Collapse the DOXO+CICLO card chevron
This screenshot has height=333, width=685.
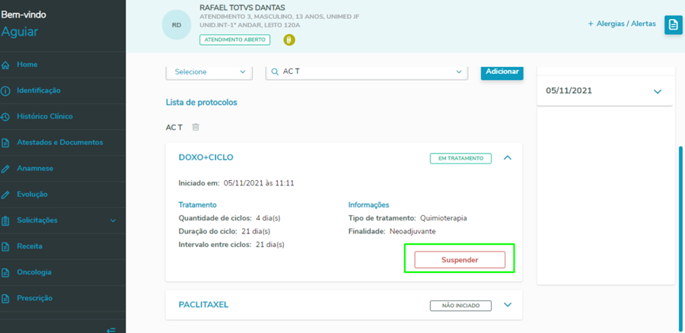point(507,158)
